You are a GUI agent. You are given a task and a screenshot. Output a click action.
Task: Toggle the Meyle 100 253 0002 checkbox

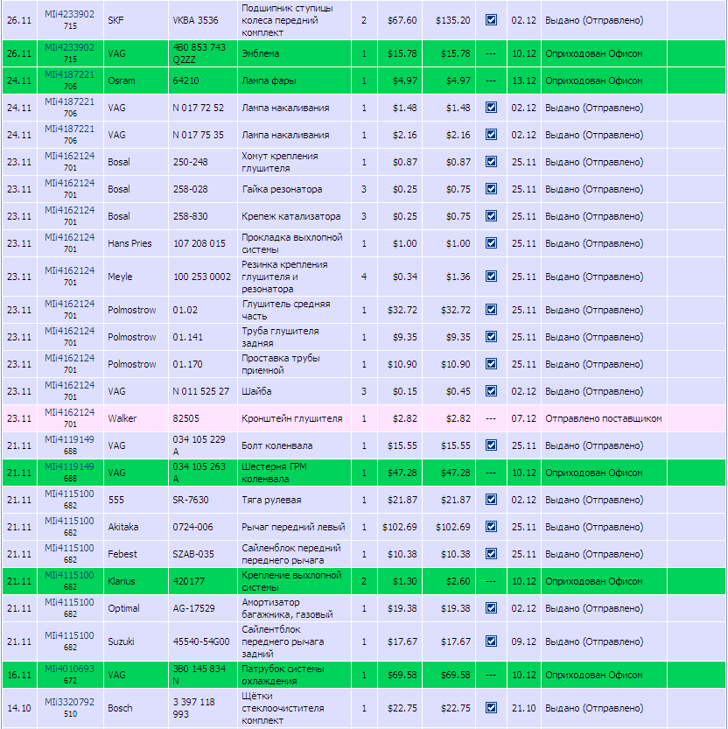coord(491,277)
